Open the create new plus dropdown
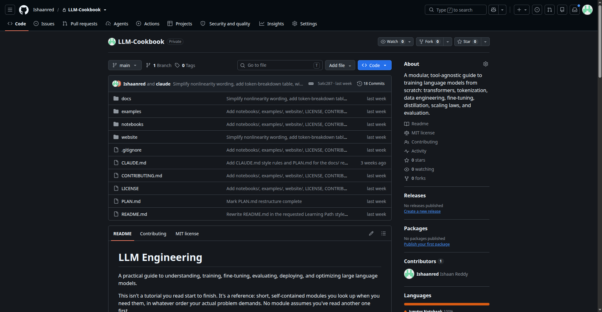This screenshot has width=602, height=312. [522, 10]
